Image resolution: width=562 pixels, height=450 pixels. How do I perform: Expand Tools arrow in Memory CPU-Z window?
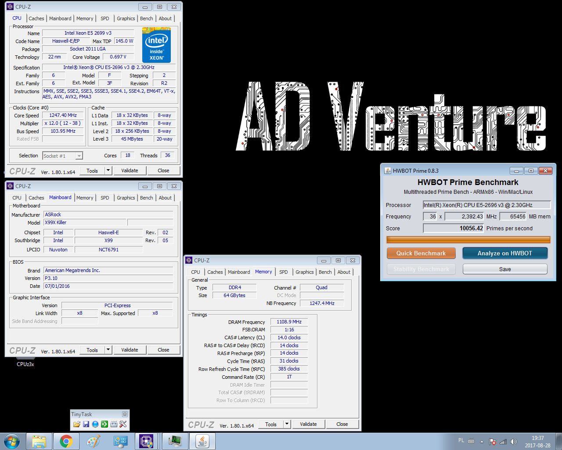click(x=287, y=424)
